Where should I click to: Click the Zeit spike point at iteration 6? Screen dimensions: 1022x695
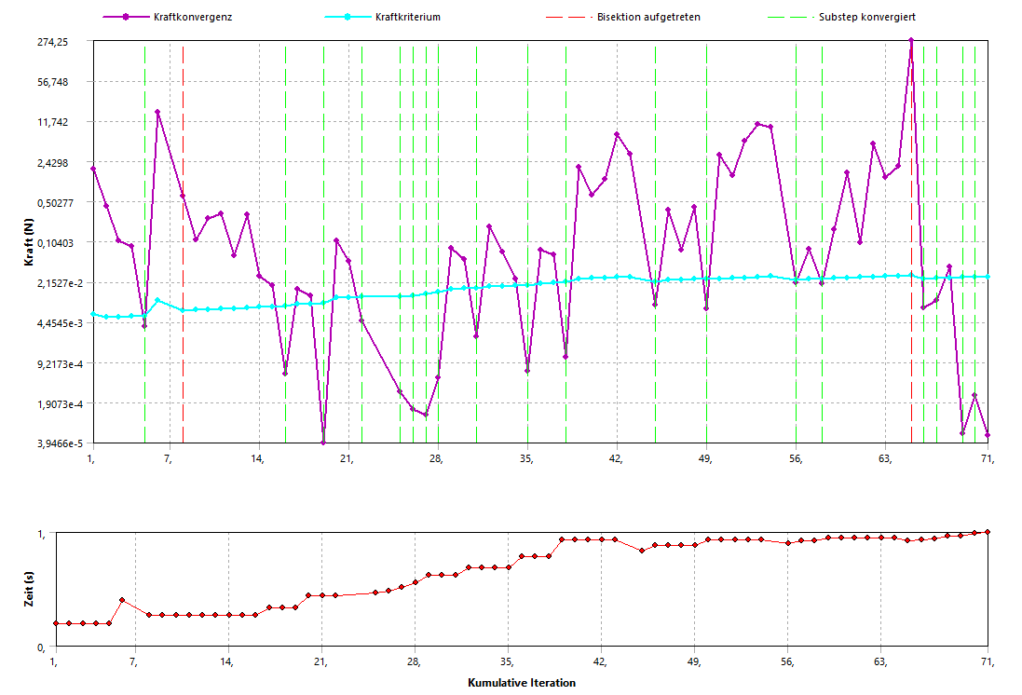[122, 600]
